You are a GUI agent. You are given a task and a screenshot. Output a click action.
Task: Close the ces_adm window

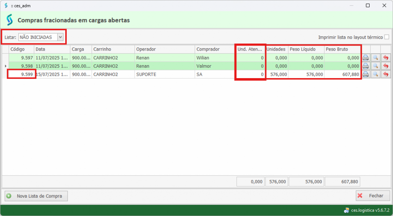pyautogui.click(x=384, y=5)
